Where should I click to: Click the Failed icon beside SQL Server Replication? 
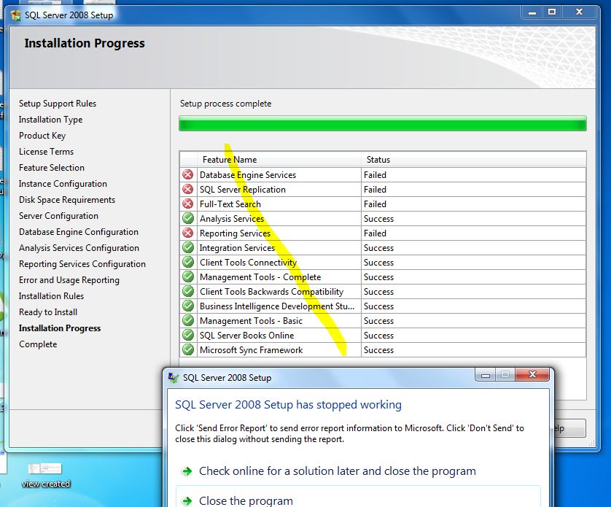click(x=188, y=190)
